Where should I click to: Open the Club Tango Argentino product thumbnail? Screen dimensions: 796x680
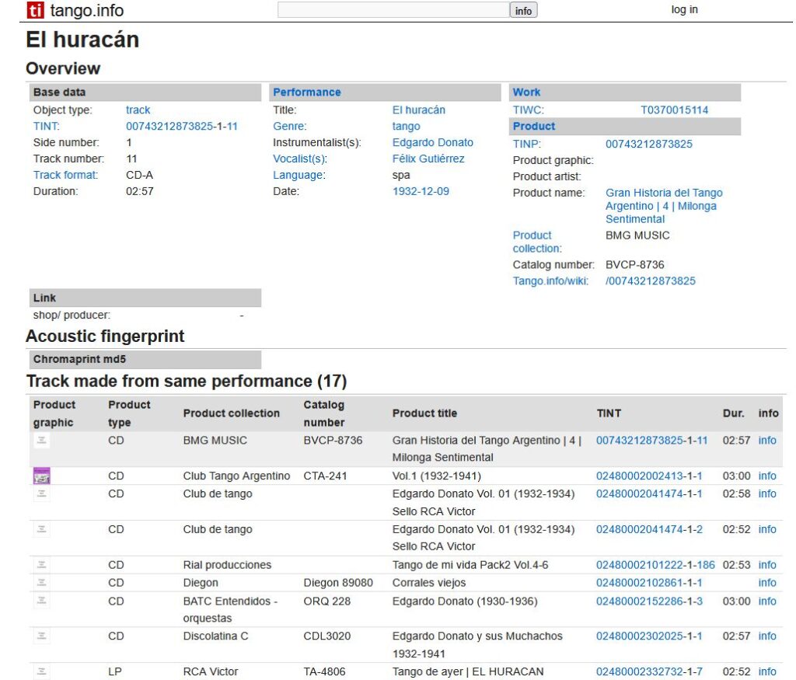coord(42,476)
